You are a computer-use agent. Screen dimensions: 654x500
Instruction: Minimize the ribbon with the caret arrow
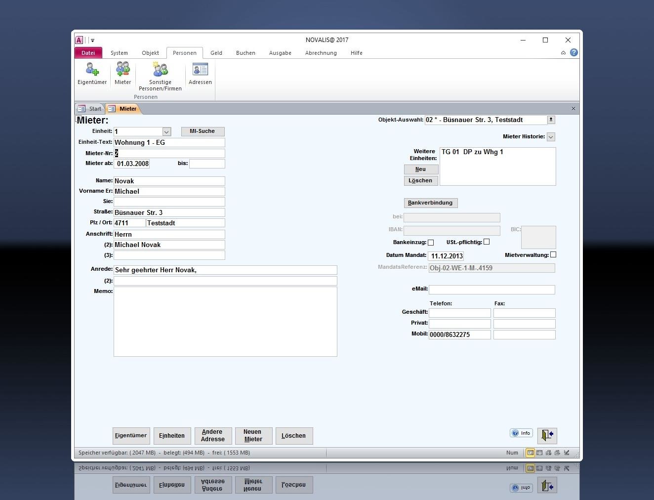pos(563,53)
